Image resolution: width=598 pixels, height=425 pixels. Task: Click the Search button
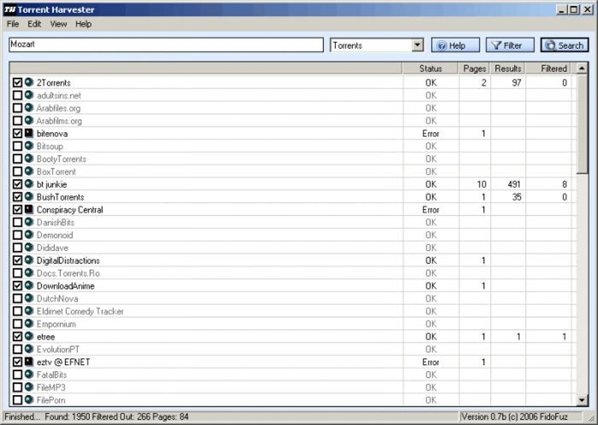[x=565, y=45]
